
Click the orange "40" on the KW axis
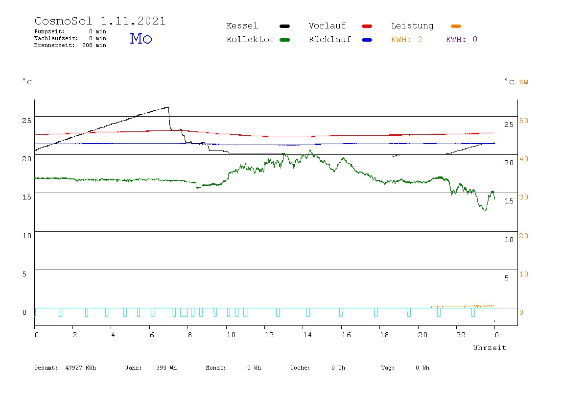pyautogui.click(x=524, y=159)
